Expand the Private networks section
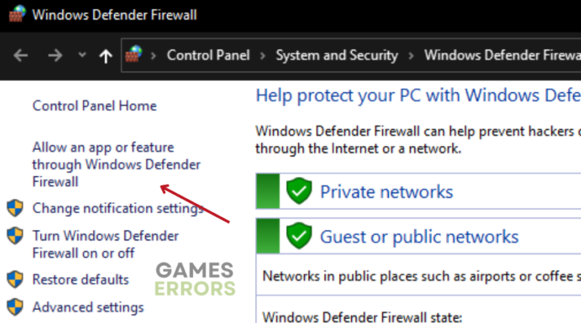The height and width of the screenshot is (323, 581). (x=387, y=191)
